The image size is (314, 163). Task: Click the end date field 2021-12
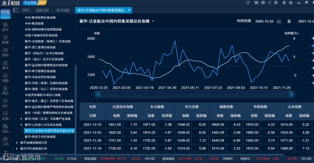tap(305, 21)
